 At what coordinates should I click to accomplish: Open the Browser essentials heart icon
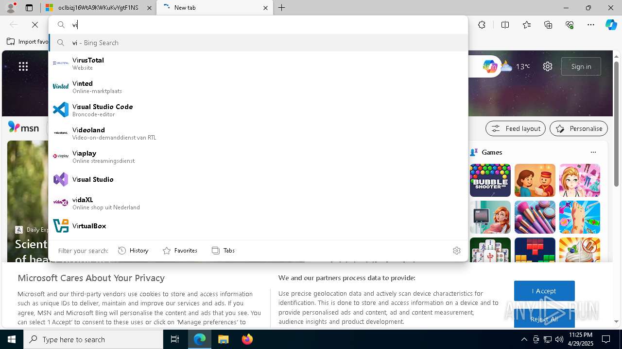click(570, 25)
